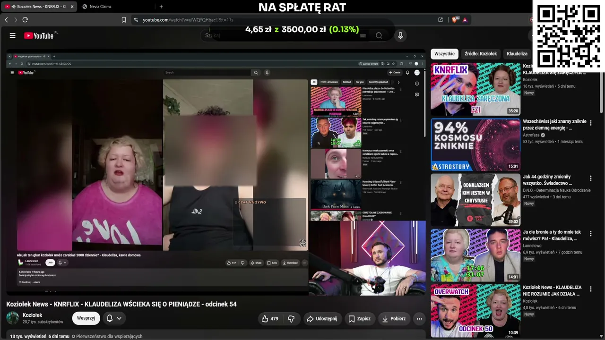
Task: Click the 'KLAUDELIZA WŚCIEKA SIĘ O PIENIĄDZE' video title
Action: [x=121, y=304]
